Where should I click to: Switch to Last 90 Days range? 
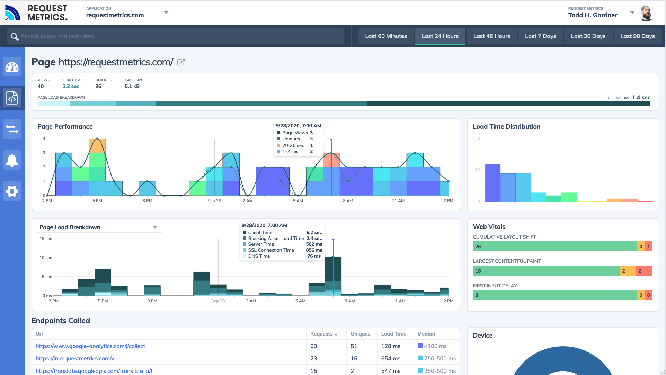point(638,36)
